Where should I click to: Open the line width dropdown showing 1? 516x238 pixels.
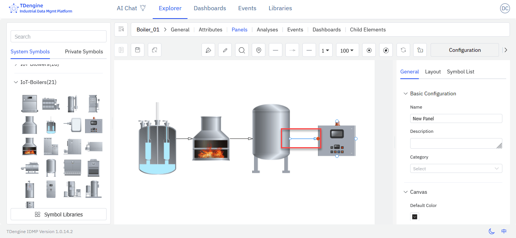325,50
